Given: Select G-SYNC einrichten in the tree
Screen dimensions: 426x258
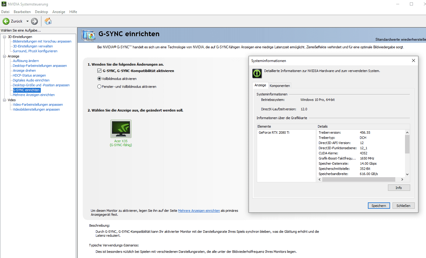Looking at the screenshot, I should (x=26, y=90).
